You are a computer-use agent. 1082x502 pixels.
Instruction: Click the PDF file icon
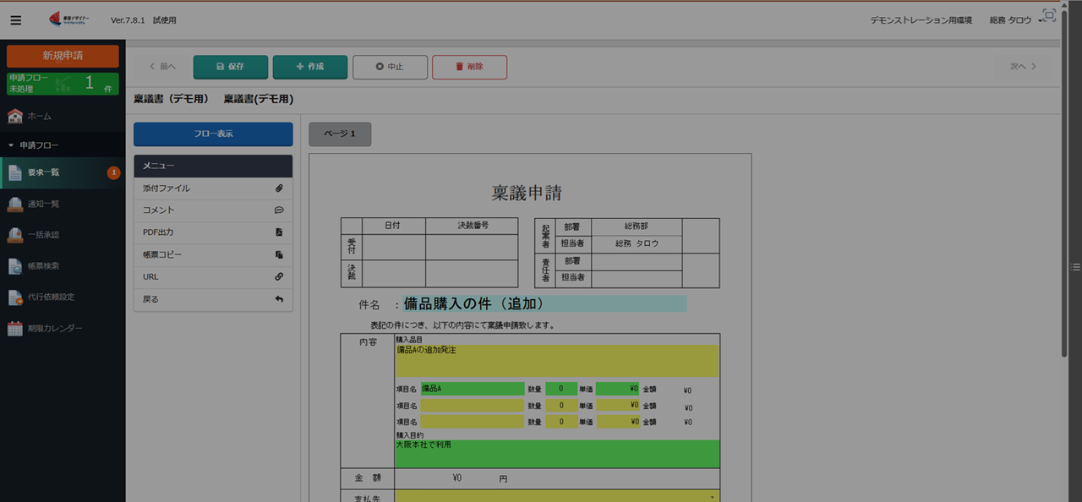coord(279,232)
